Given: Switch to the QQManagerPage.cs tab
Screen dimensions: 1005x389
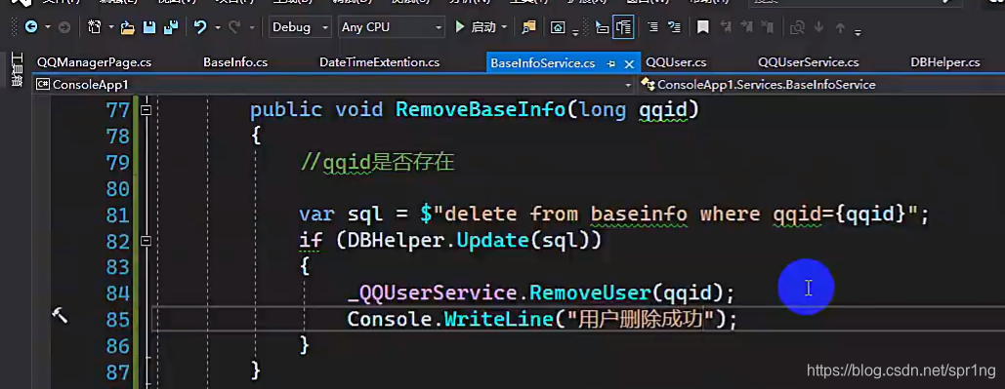Looking at the screenshot, I should pos(94,62).
